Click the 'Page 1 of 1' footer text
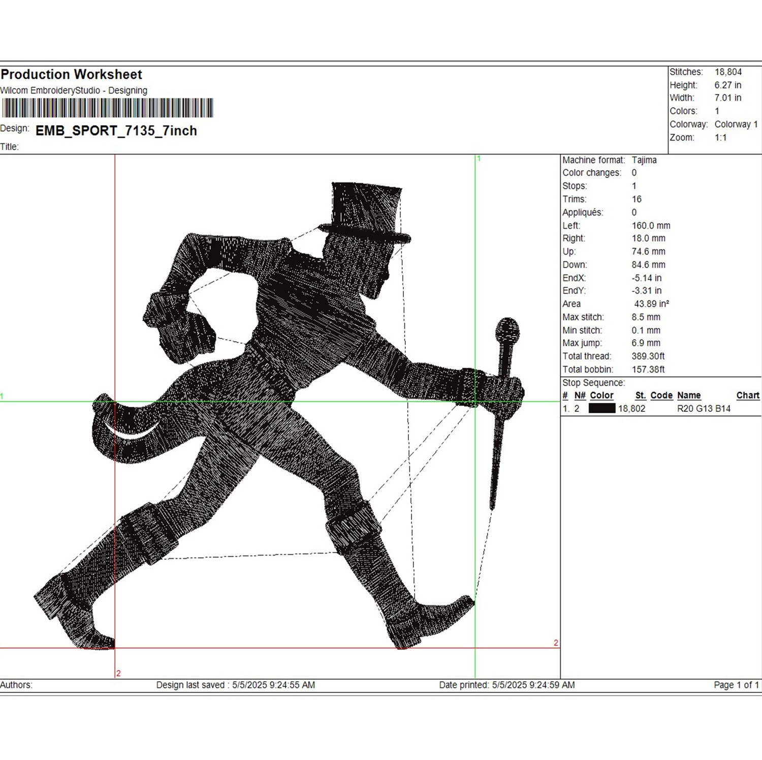 [737, 685]
